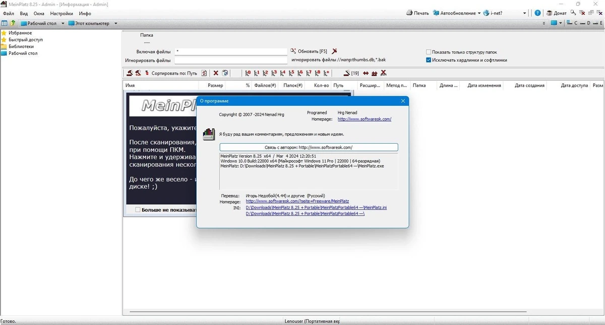Image resolution: width=605 pixels, height=325 pixels.
Task: Open the Окна menu
Action: pyautogui.click(x=39, y=13)
